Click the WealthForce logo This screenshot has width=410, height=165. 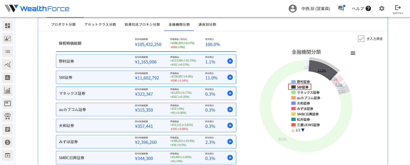[x=37, y=8]
